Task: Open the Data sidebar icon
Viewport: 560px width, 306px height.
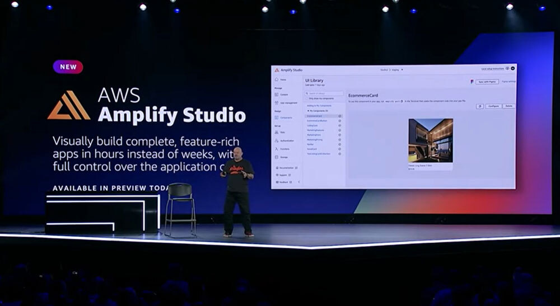Action: coord(277,133)
